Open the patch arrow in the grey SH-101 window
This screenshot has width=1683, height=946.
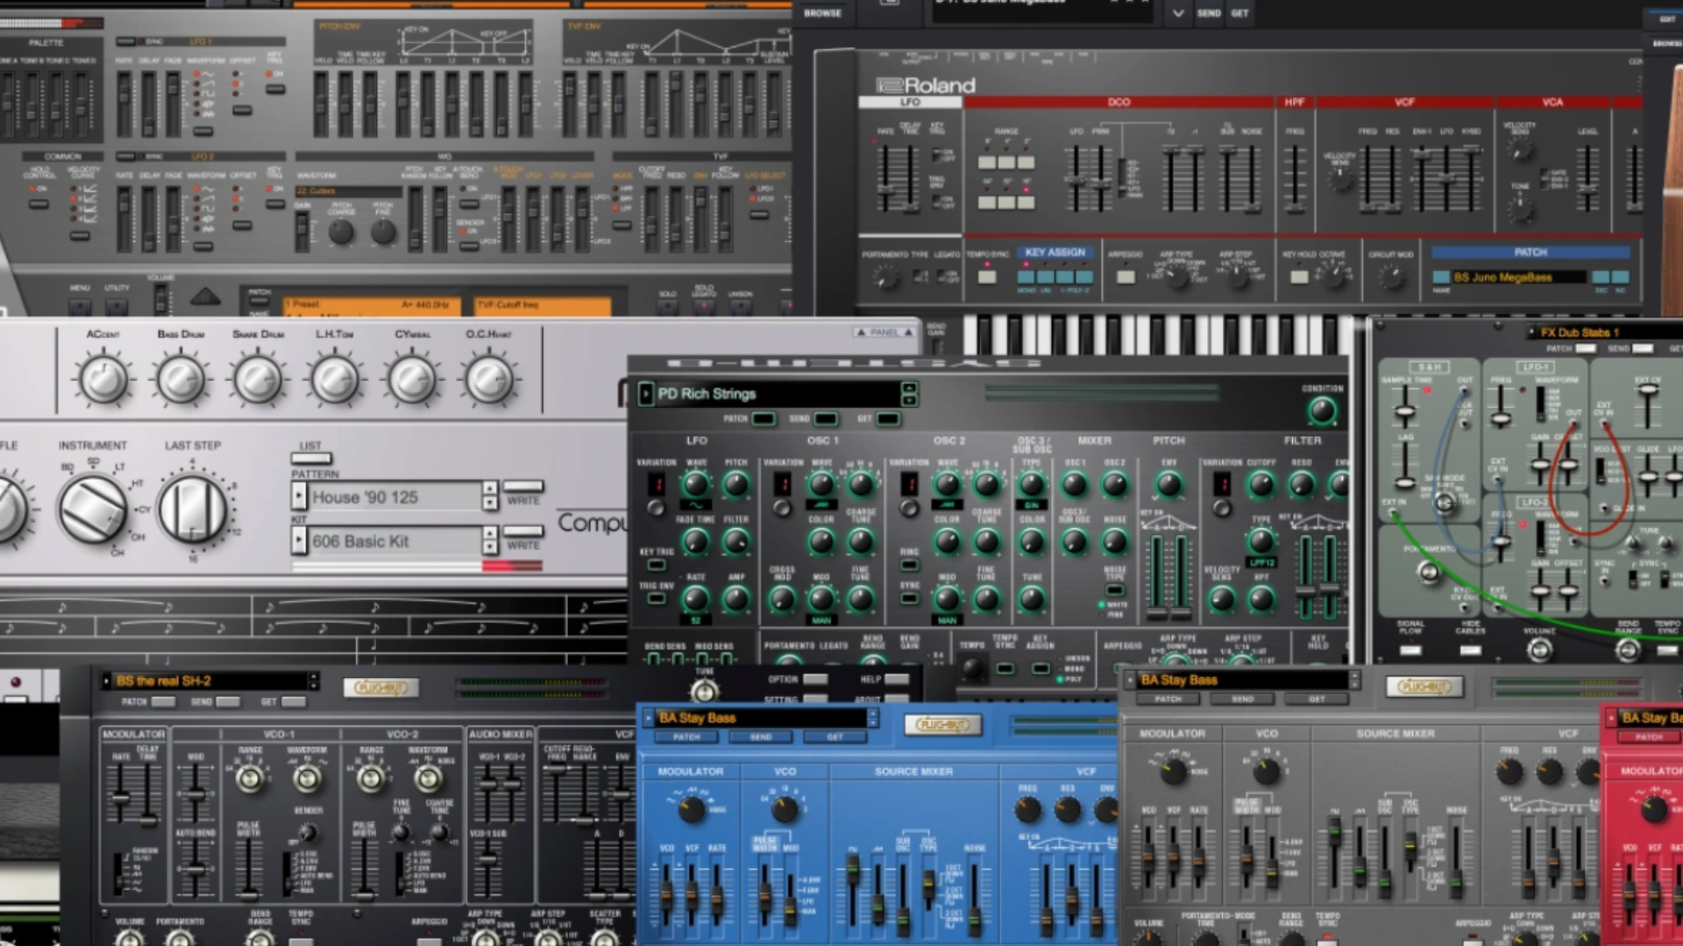click(x=1131, y=680)
